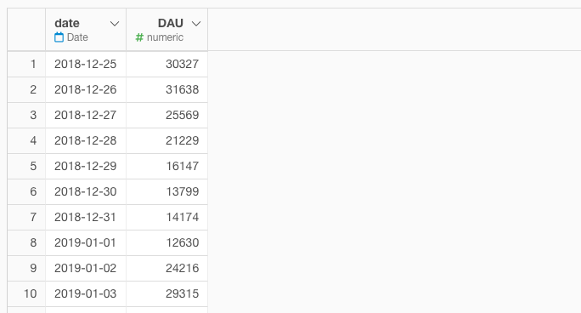Open the DAU column dropdown menu
581x313 pixels.
pyautogui.click(x=196, y=24)
